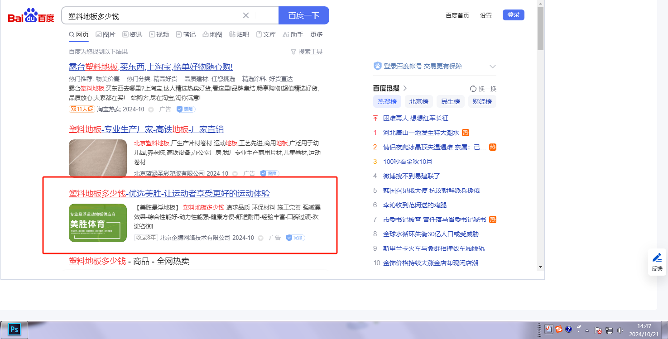Click the blue help question-mark tray icon

[569, 329]
